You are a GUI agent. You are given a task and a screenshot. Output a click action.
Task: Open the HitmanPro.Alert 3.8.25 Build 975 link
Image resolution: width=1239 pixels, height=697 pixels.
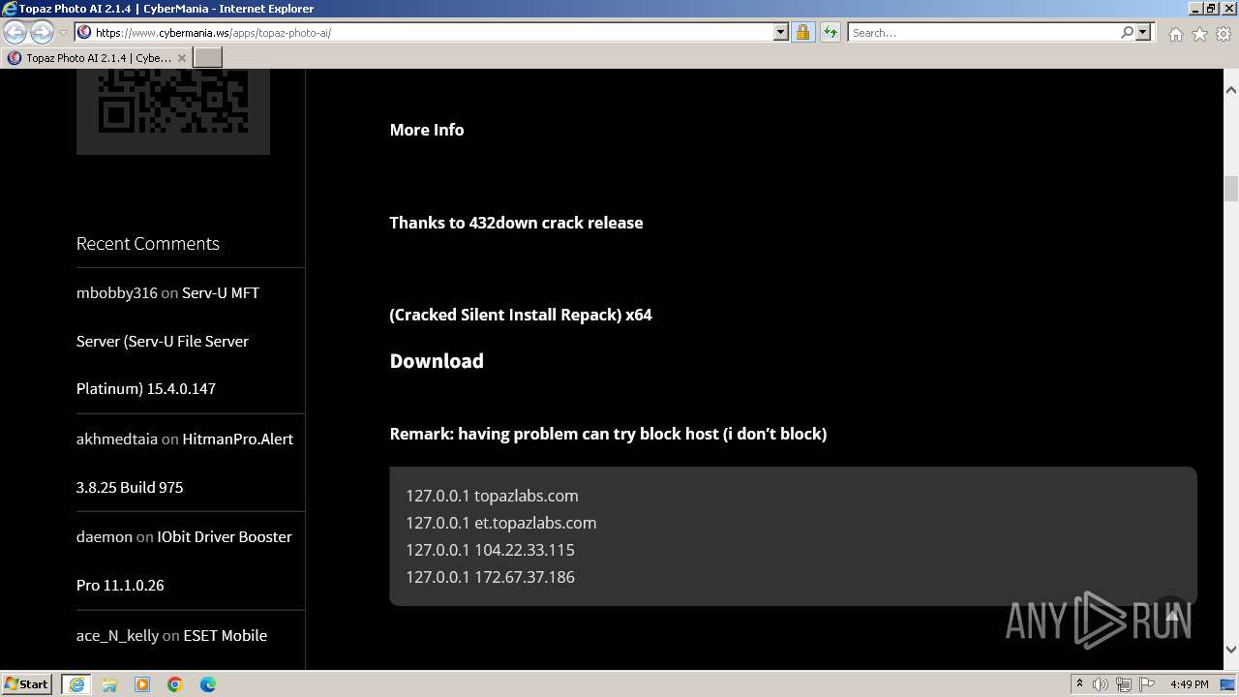[185, 463]
